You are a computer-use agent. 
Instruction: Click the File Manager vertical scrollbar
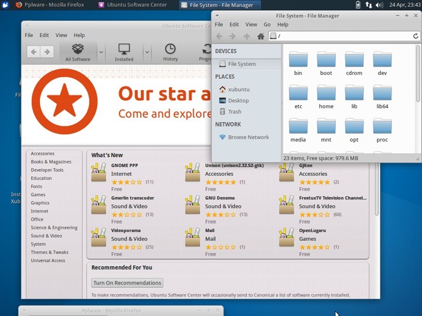click(418, 74)
